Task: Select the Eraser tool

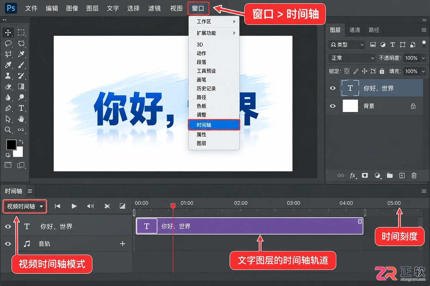Action: (8, 87)
